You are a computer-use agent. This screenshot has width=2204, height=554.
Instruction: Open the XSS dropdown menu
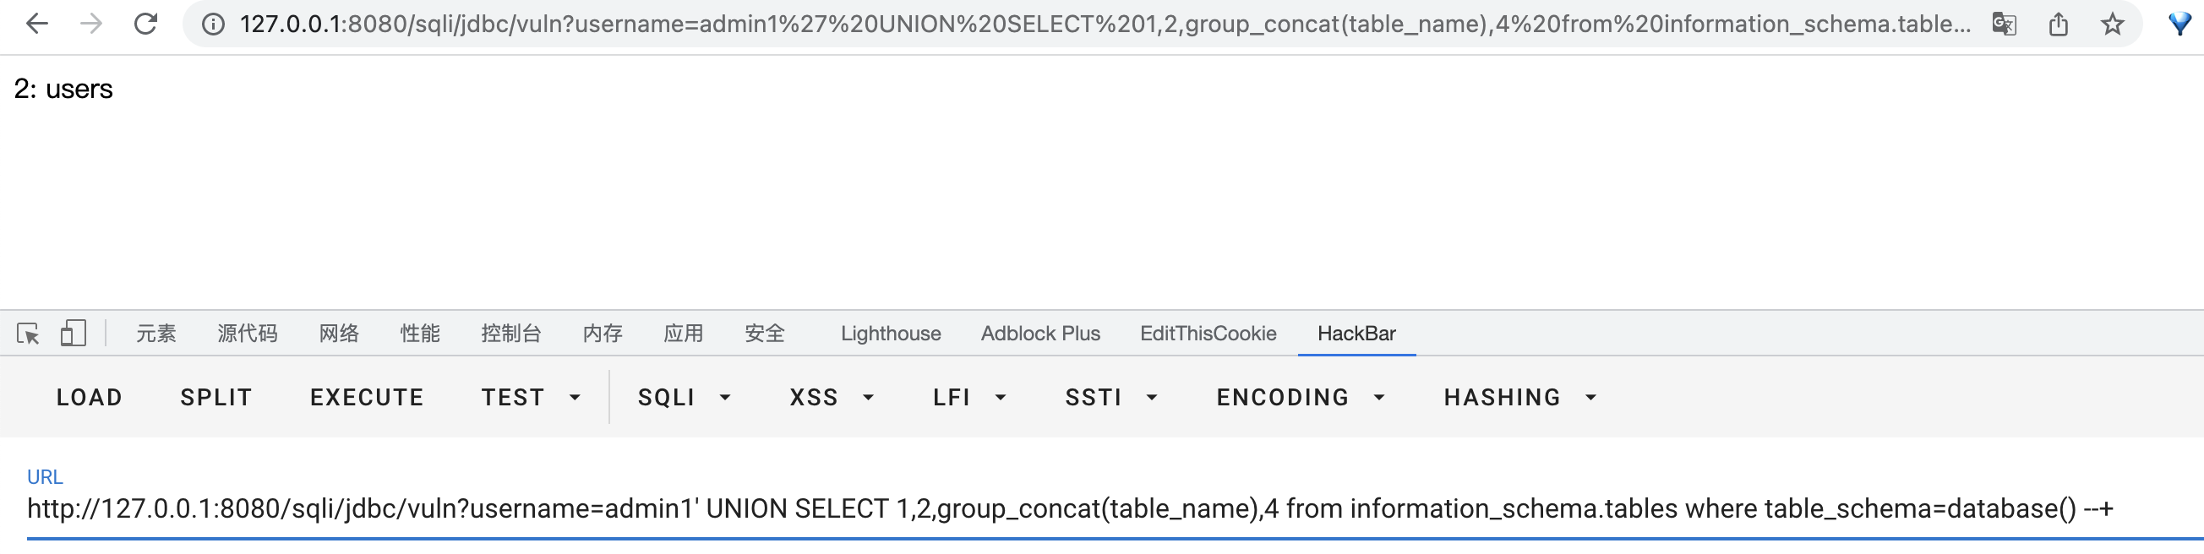point(831,398)
